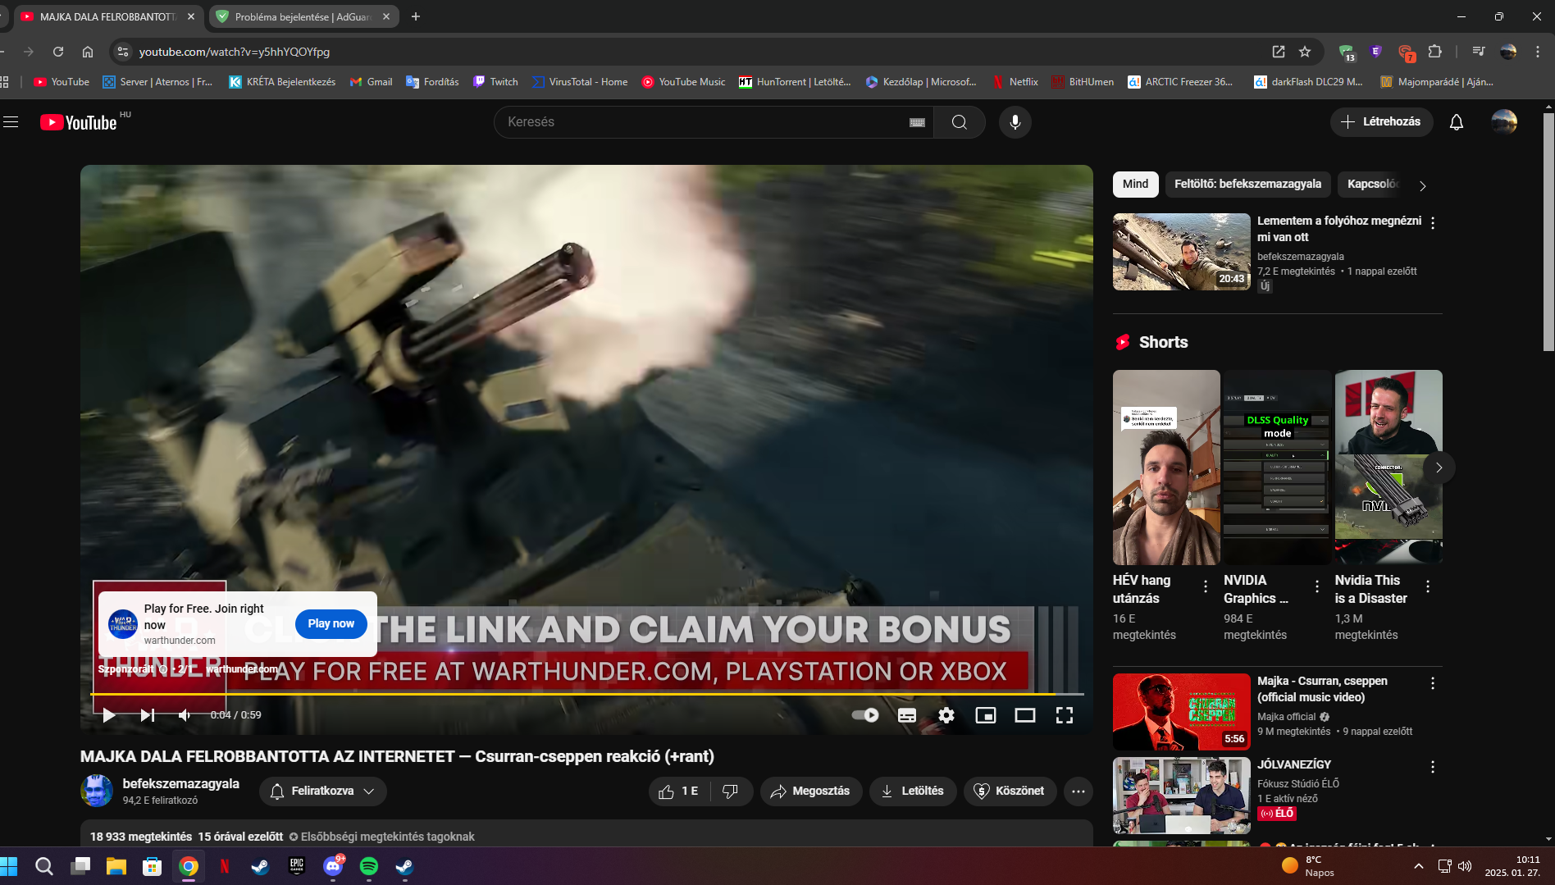Open the on-screen keyboard in search box
Image resolution: width=1555 pixels, height=885 pixels.
click(x=917, y=122)
